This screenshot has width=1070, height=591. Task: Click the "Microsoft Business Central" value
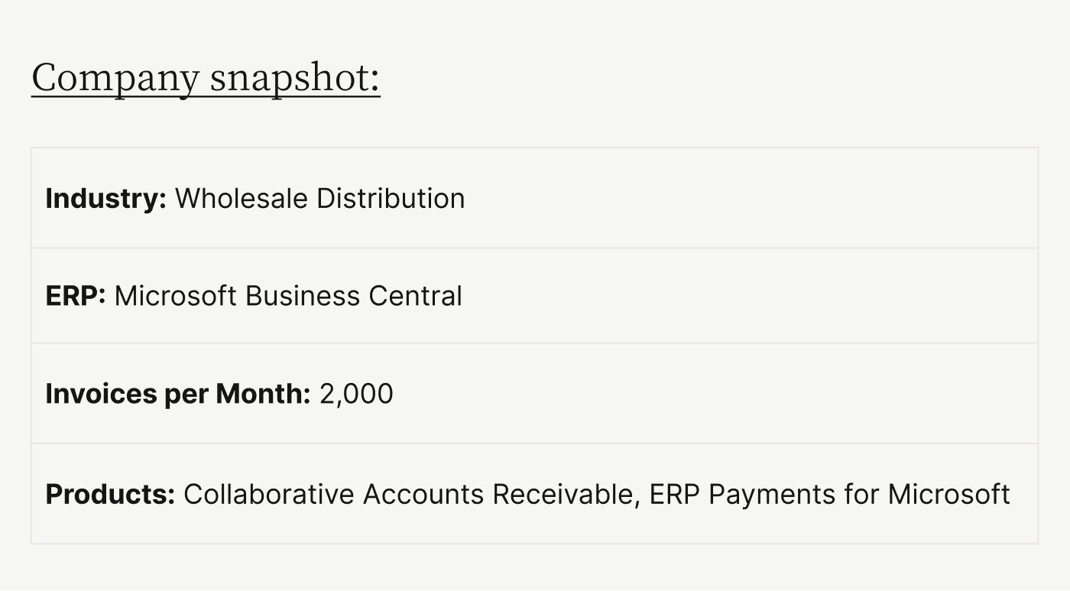tap(288, 296)
